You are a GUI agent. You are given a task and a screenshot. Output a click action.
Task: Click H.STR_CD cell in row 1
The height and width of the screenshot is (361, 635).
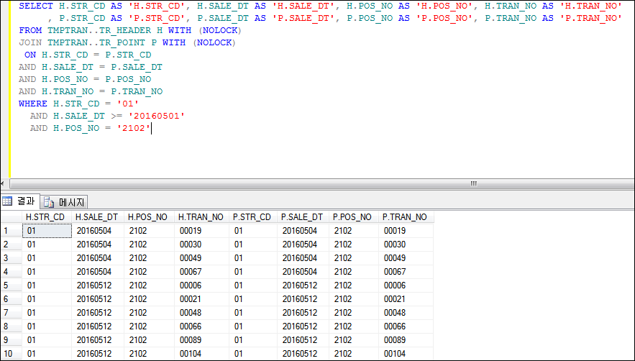pyautogui.click(x=47, y=231)
